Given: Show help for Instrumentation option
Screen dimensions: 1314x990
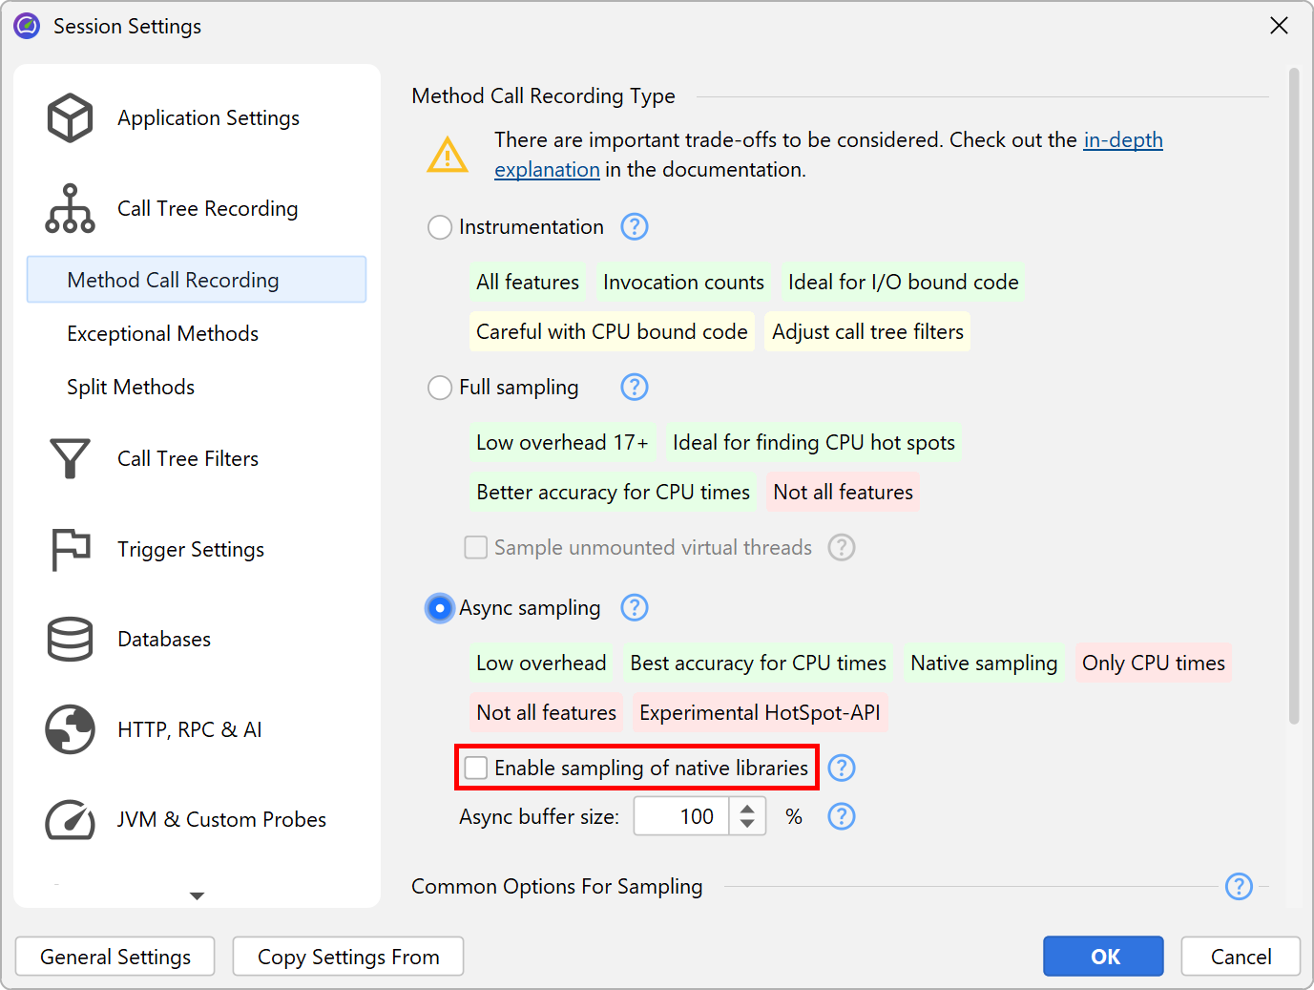Looking at the screenshot, I should pyautogui.click(x=635, y=227).
